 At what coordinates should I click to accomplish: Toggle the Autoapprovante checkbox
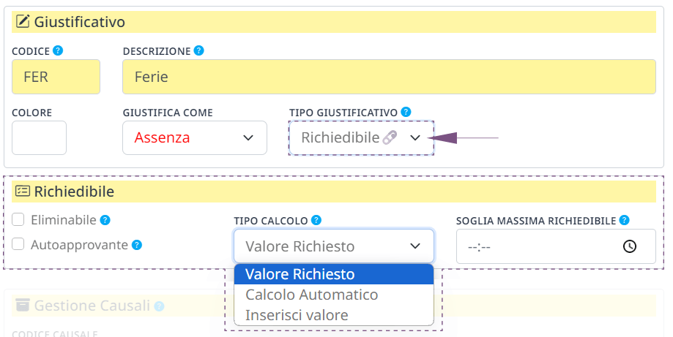[x=18, y=244]
